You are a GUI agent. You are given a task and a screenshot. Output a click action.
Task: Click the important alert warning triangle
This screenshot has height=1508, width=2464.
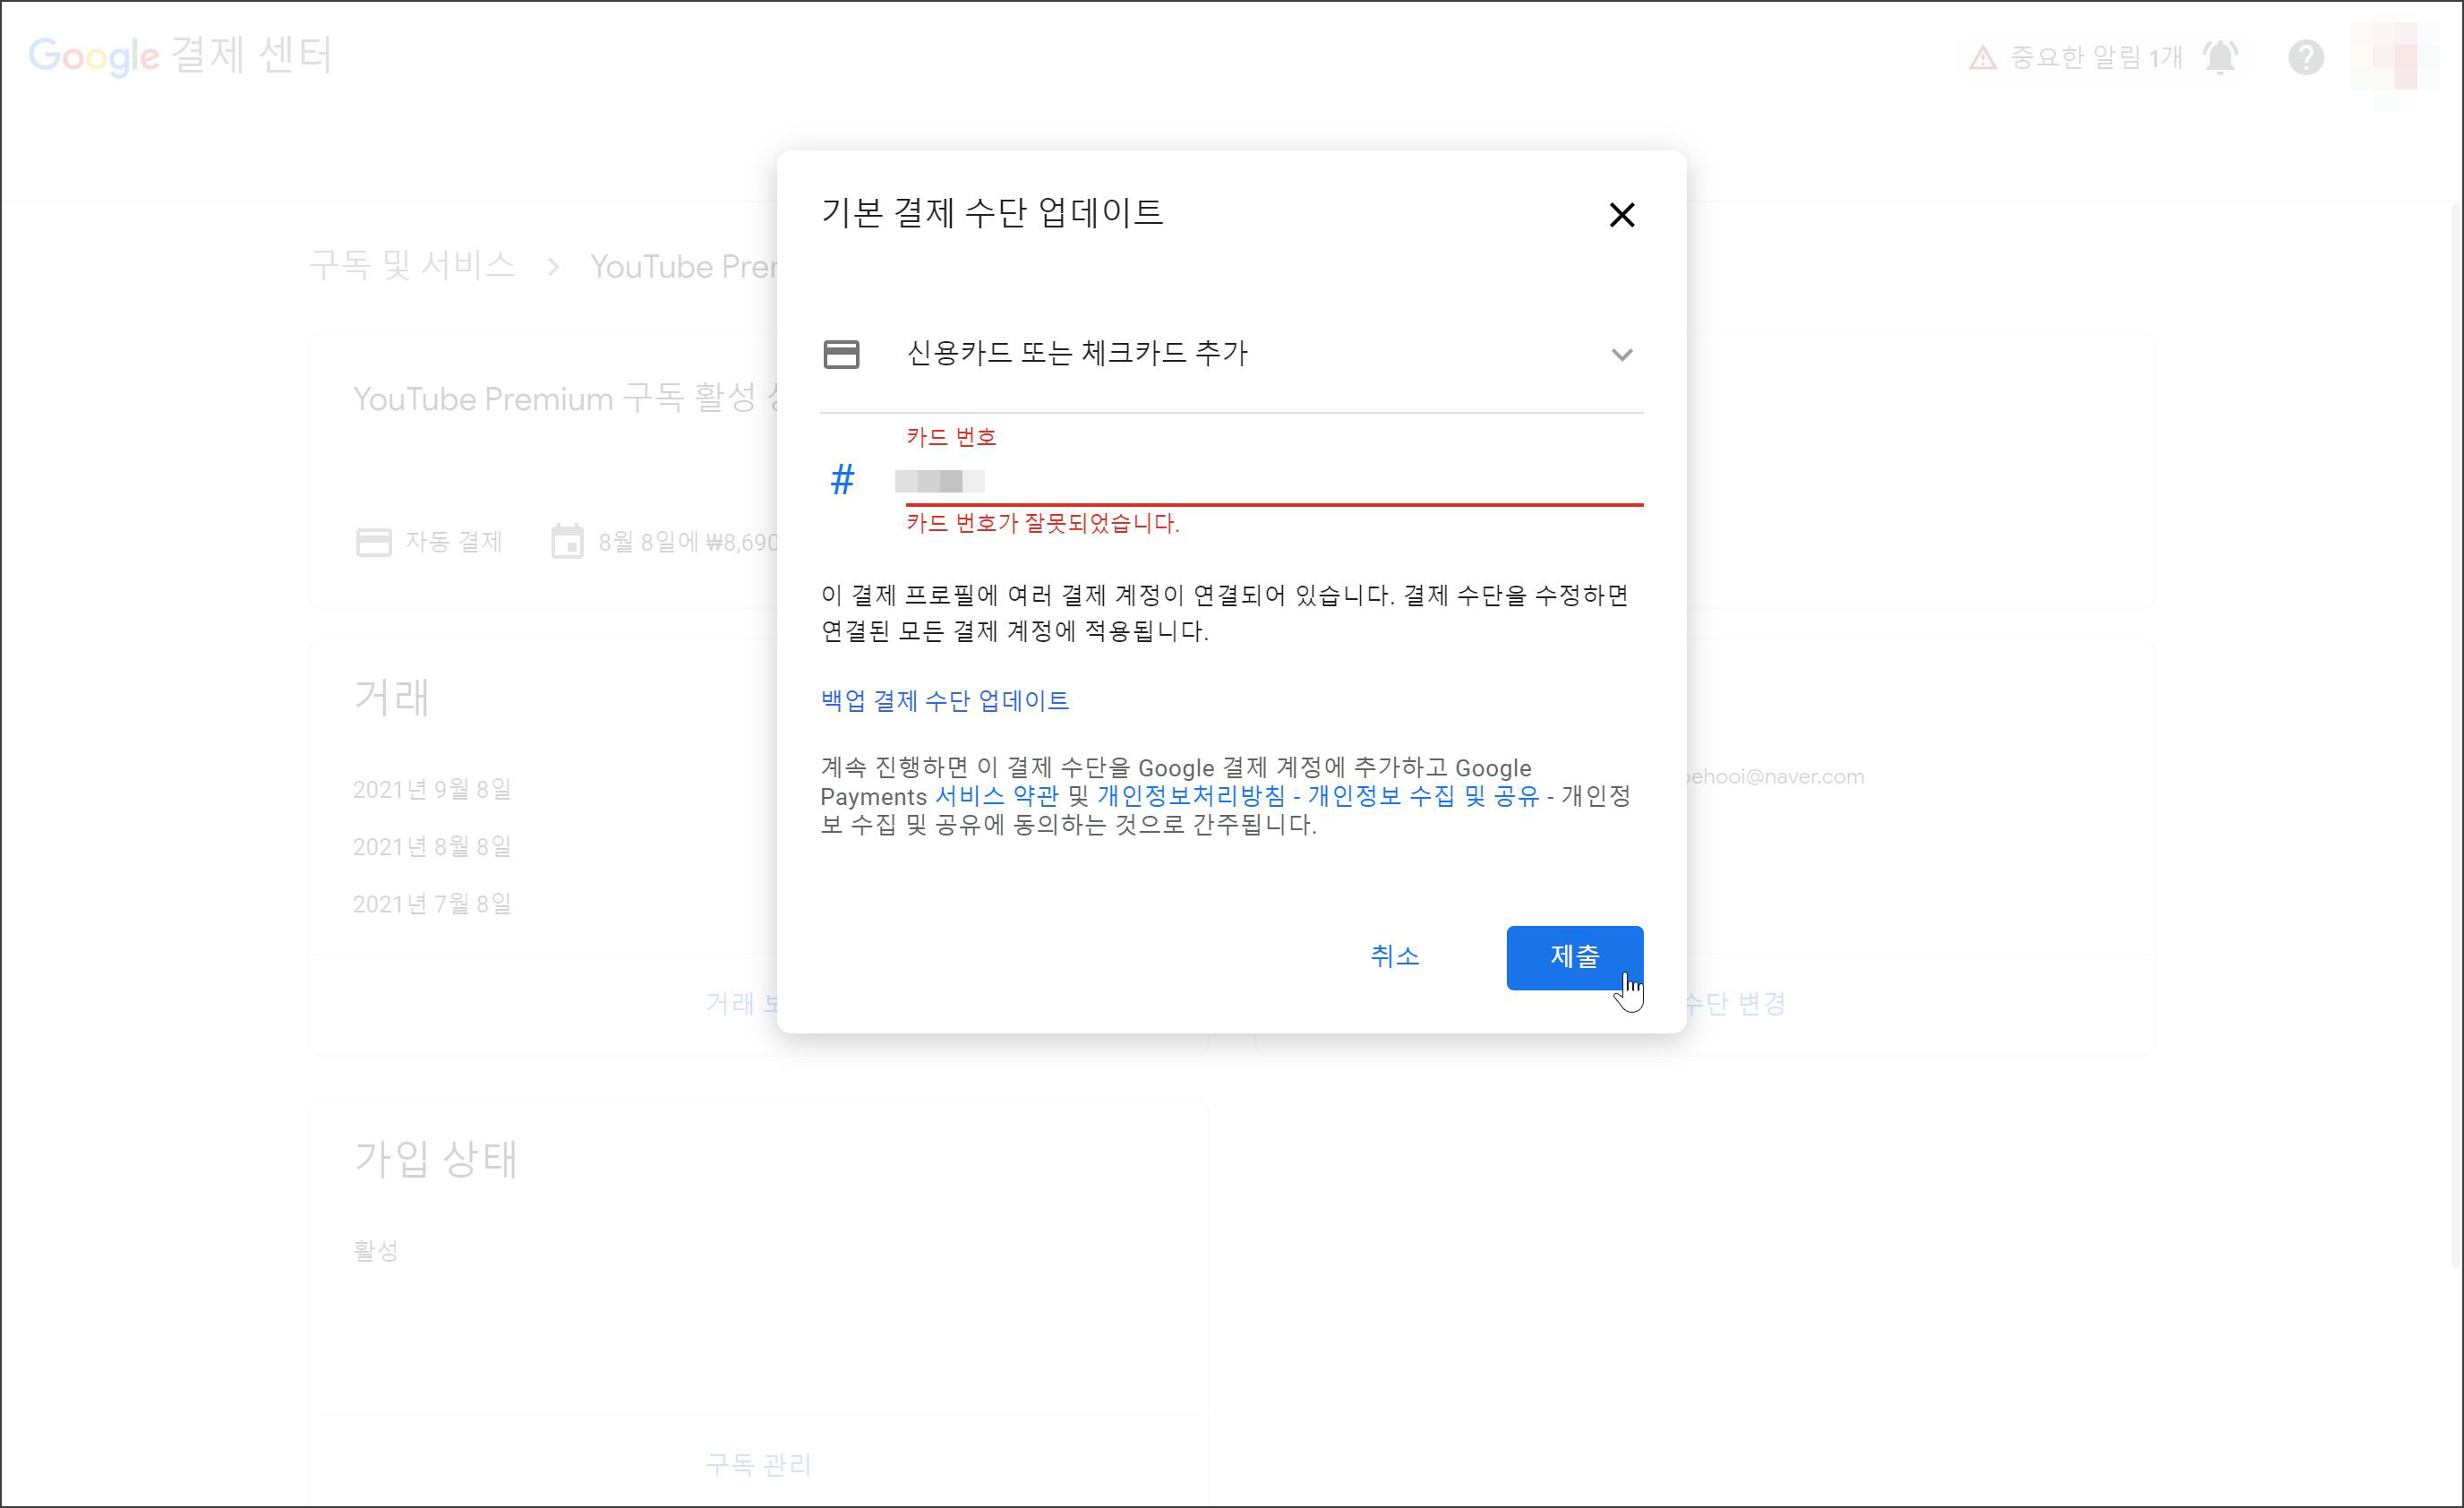1982,58
